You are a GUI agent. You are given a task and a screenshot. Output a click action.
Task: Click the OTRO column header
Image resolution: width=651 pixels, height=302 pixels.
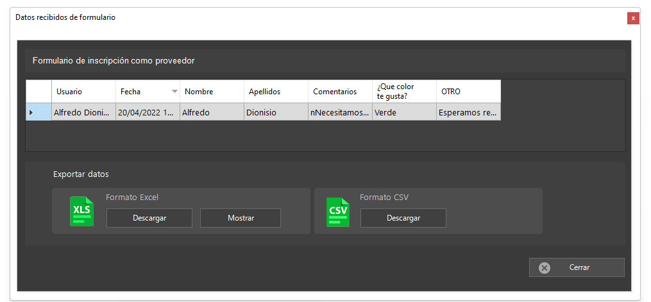tap(469, 92)
